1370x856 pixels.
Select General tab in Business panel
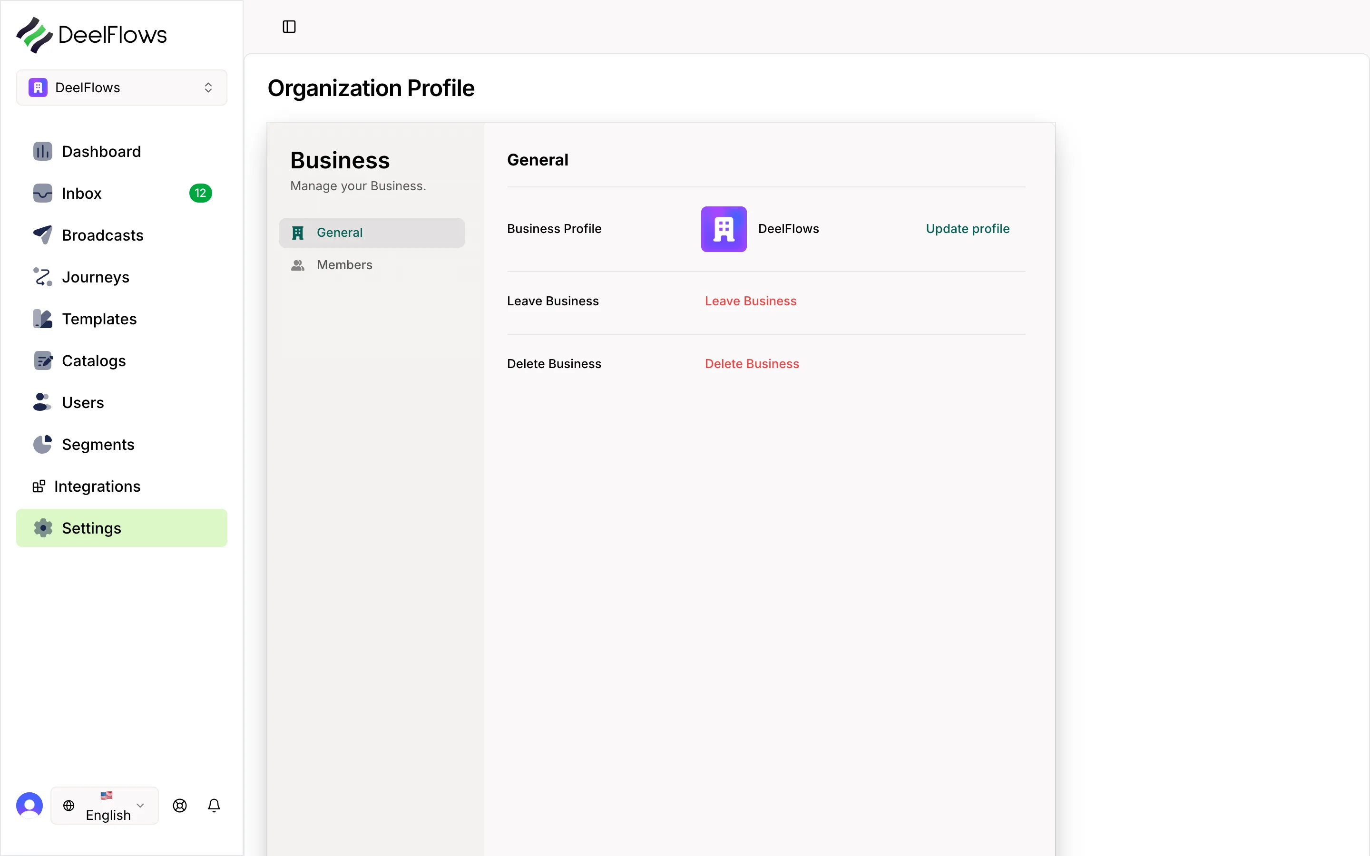point(372,233)
